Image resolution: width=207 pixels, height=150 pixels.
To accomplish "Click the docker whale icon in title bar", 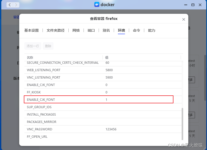I will pyautogui.click(x=97, y=5).
